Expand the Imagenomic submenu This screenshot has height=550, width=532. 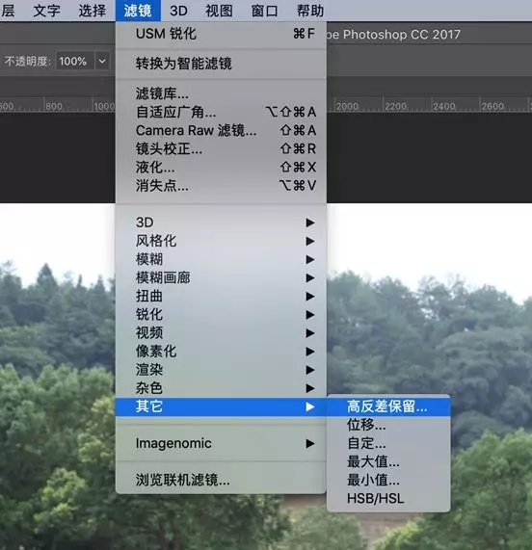pos(221,443)
